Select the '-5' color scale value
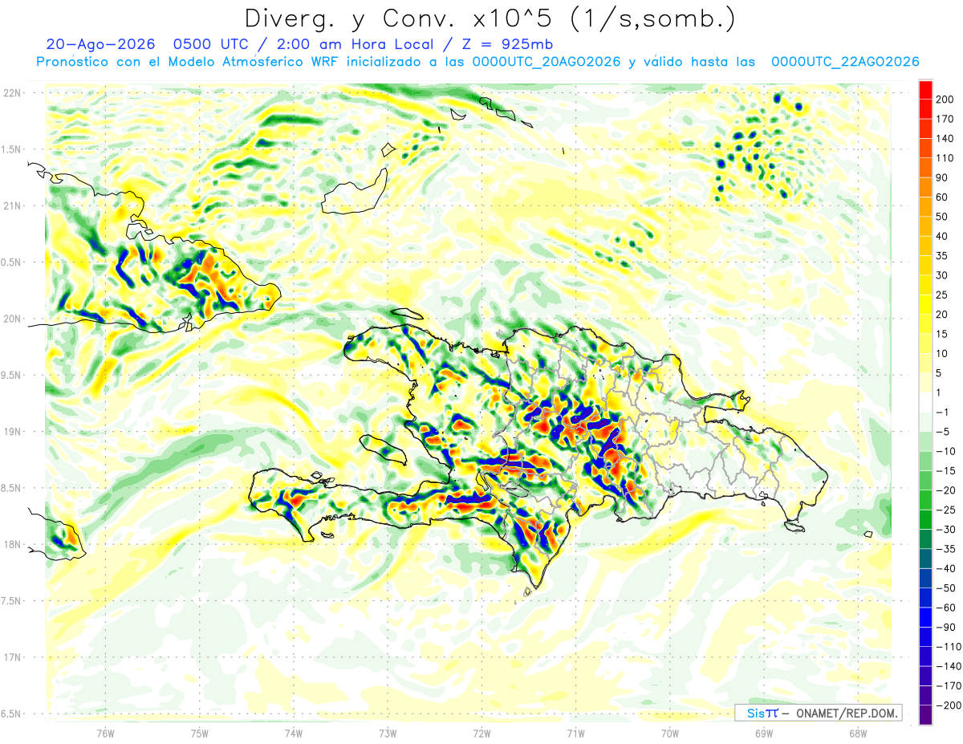 945,432
